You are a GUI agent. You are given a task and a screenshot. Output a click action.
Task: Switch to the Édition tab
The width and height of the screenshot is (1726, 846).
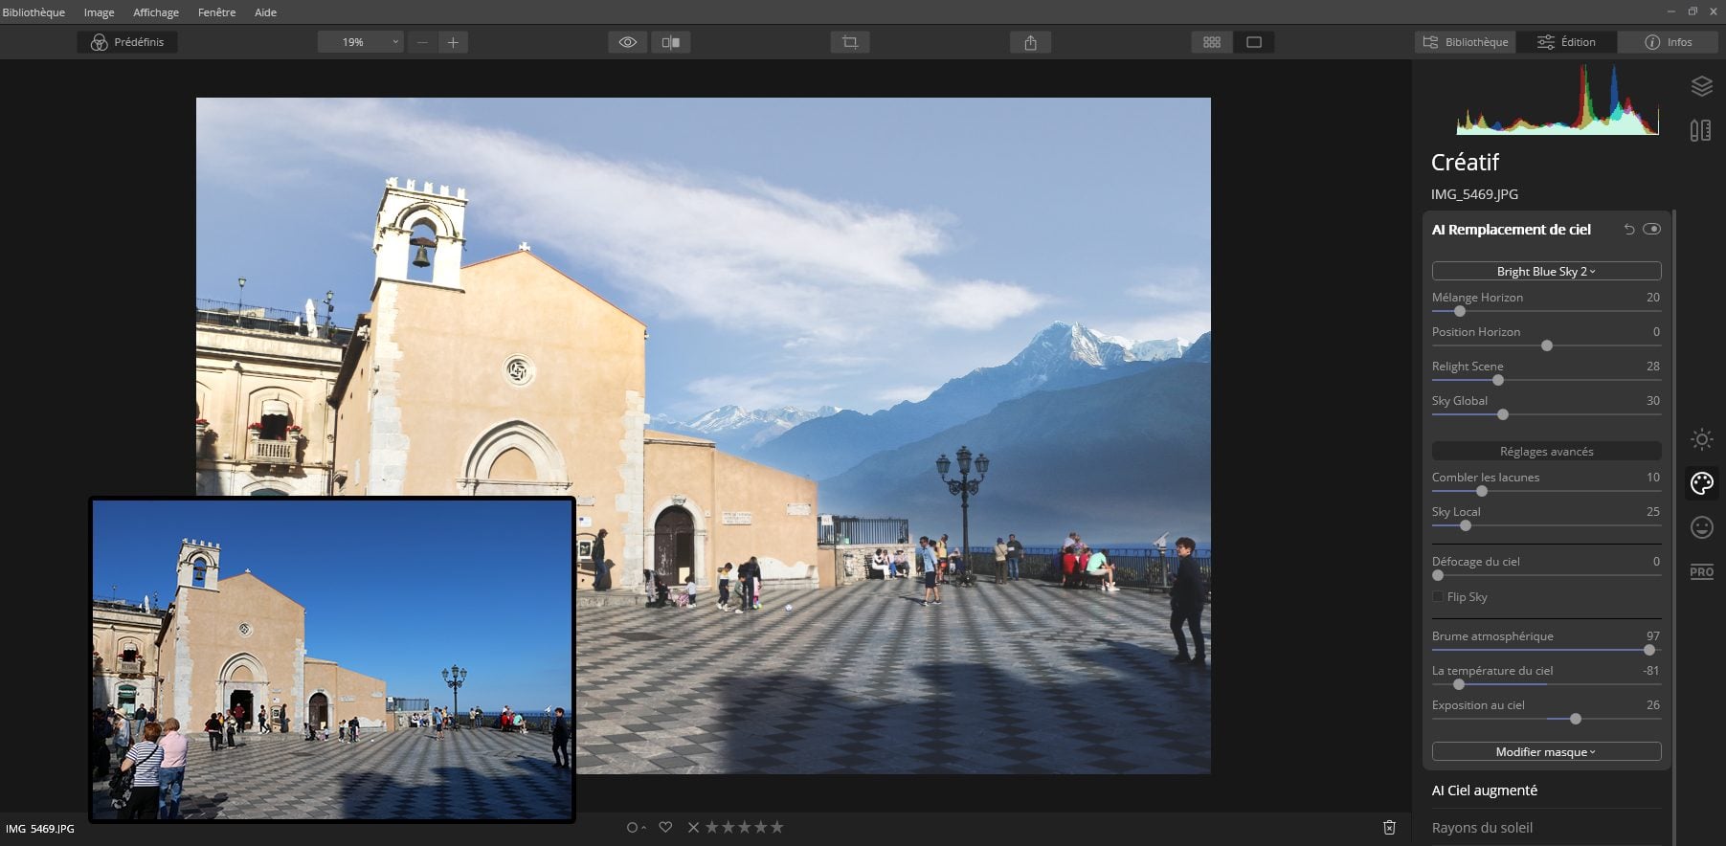[1566, 42]
